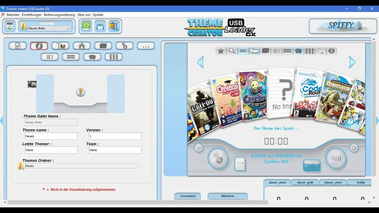Click the SD card icon in preview

(x=240, y=164)
